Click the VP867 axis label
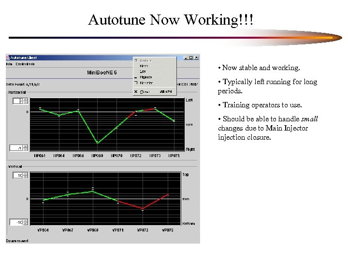This screenshot has height=261, width=348. coord(68,230)
